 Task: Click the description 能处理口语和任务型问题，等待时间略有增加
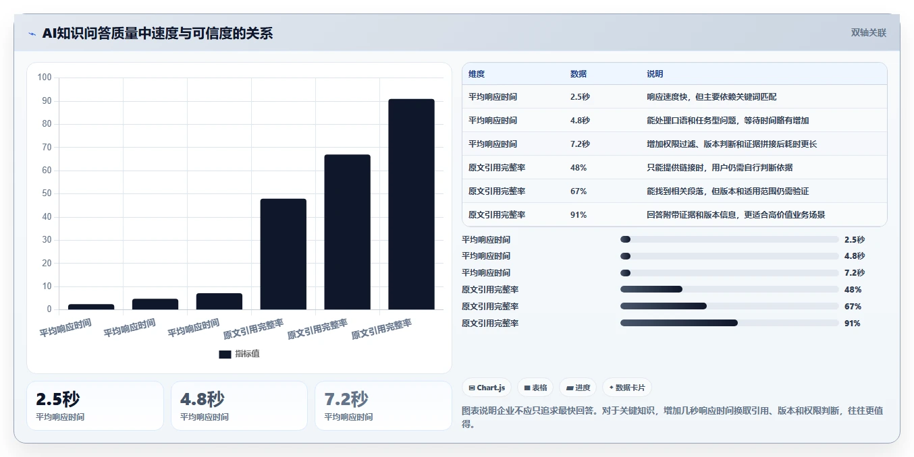tap(728, 121)
